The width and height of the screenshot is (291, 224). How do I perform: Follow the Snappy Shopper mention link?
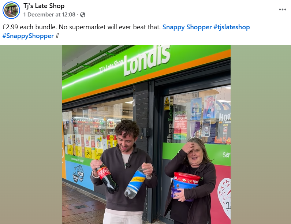187,27
